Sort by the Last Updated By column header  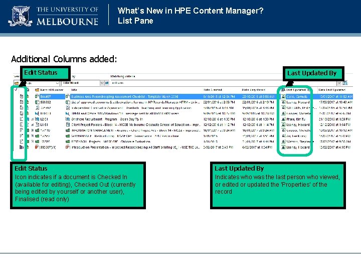click(298, 90)
